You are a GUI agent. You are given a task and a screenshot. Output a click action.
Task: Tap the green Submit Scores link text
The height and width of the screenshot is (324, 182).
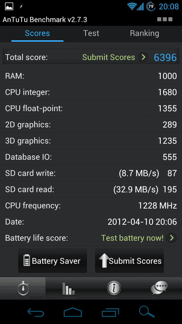109,57
